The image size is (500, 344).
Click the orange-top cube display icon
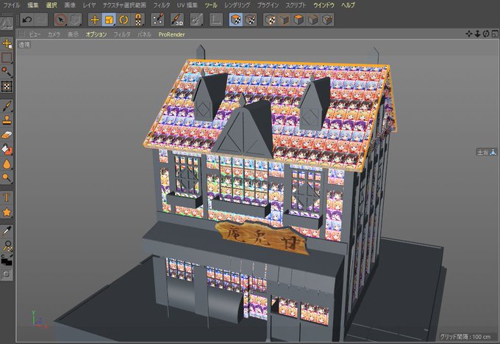coord(299,20)
